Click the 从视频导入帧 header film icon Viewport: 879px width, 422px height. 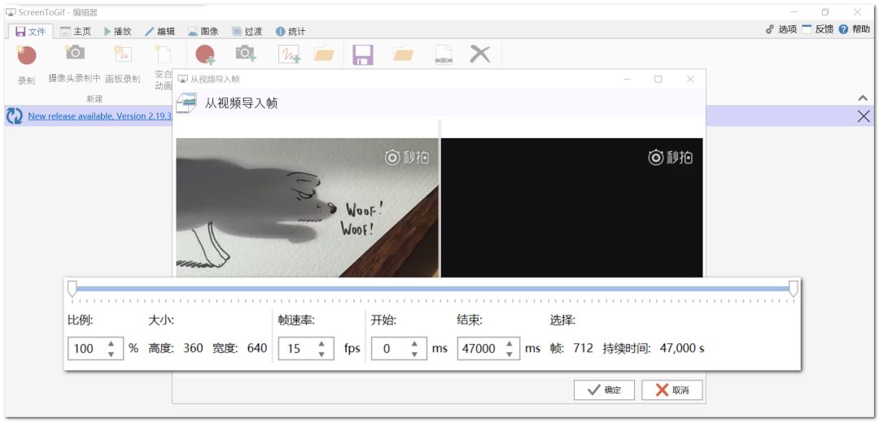click(x=186, y=103)
